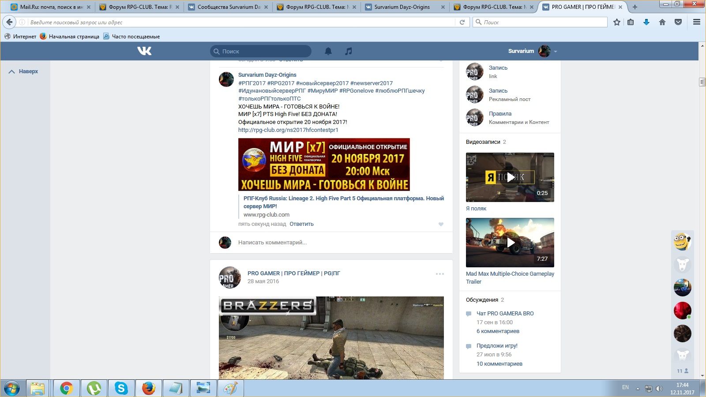Click Предложи игру! discussion icon
706x397 pixels.
469,346
